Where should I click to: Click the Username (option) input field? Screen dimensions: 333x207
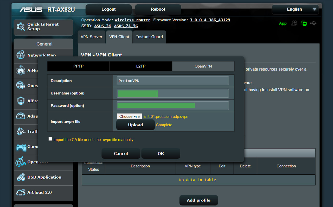click(173, 93)
